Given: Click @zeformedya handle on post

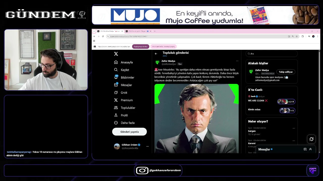Looking at the screenshot, I should (x=169, y=64).
